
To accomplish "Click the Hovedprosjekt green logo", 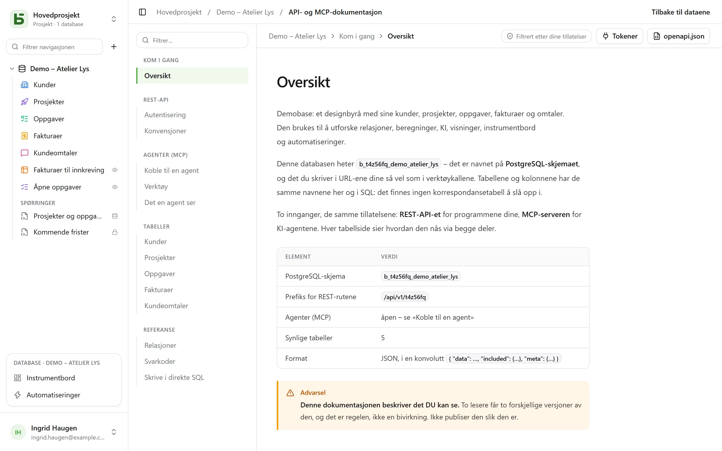I will (x=19, y=19).
